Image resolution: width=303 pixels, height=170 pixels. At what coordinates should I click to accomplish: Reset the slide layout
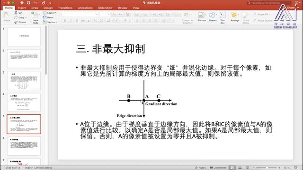coord(48,17)
